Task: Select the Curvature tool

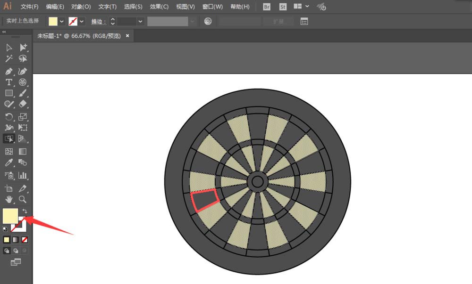Action: [x=23, y=71]
